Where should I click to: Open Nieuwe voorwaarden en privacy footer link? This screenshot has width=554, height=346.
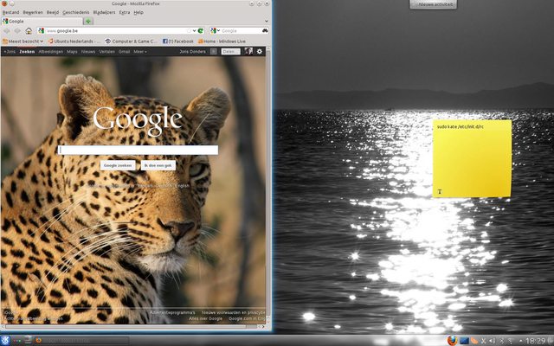point(233,312)
